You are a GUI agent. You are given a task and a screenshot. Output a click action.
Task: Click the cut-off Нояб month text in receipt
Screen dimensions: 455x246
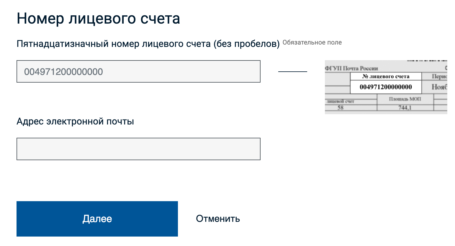click(439, 87)
